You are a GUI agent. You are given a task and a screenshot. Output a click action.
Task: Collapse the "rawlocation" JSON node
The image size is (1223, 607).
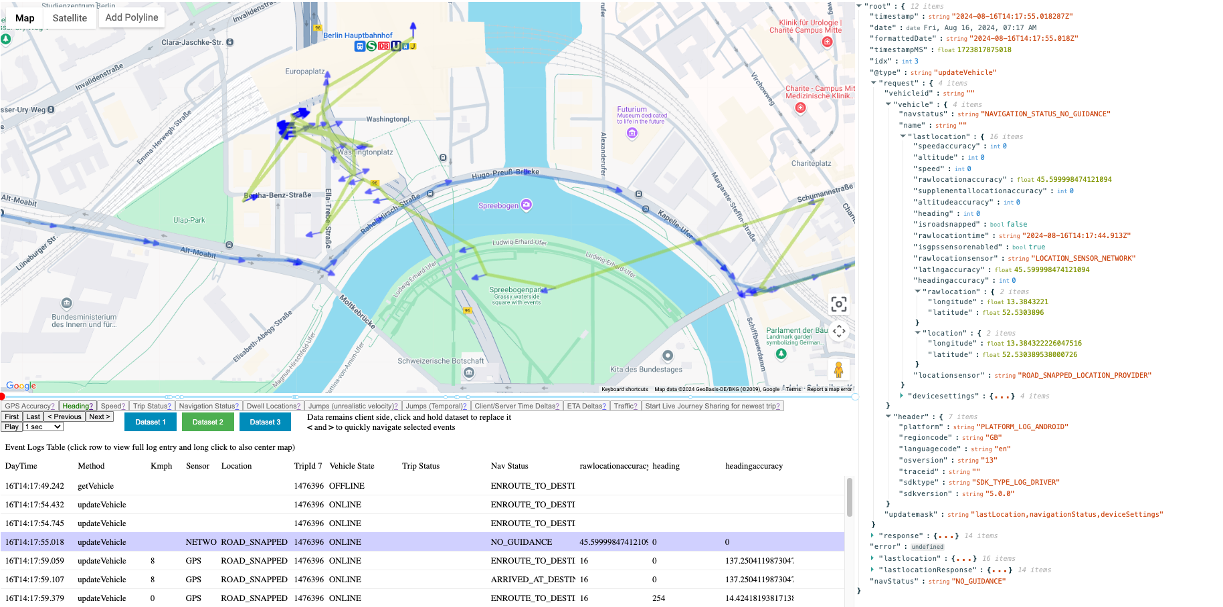click(x=918, y=291)
